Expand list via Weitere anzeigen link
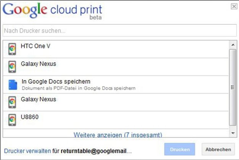The image size is (239, 160). tap(118, 135)
